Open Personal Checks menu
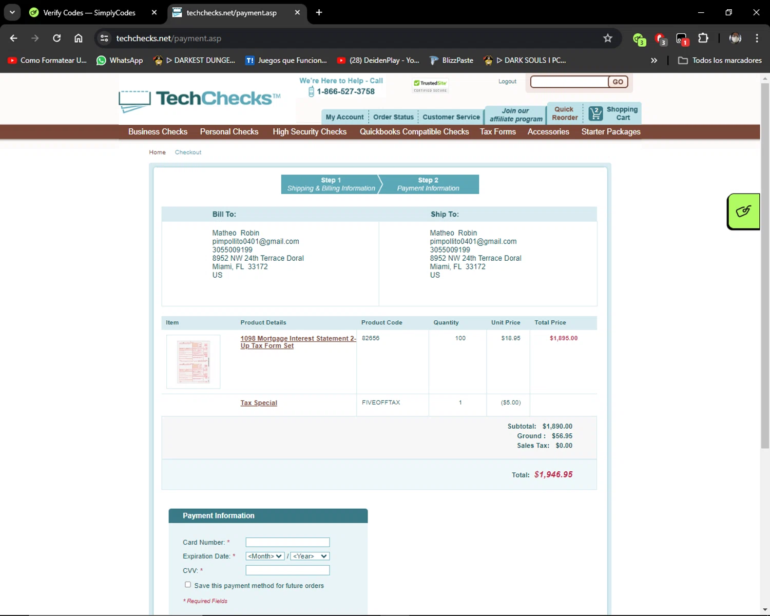The height and width of the screenshot is (616, 770). click(229, 132)
